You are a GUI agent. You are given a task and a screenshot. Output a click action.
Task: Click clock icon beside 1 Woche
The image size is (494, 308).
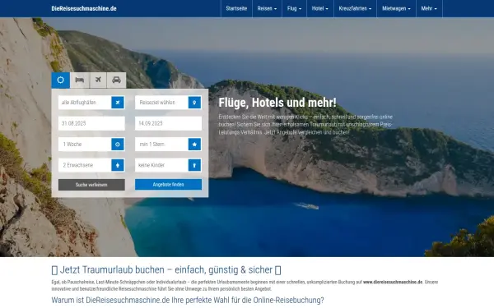point(118,145)
